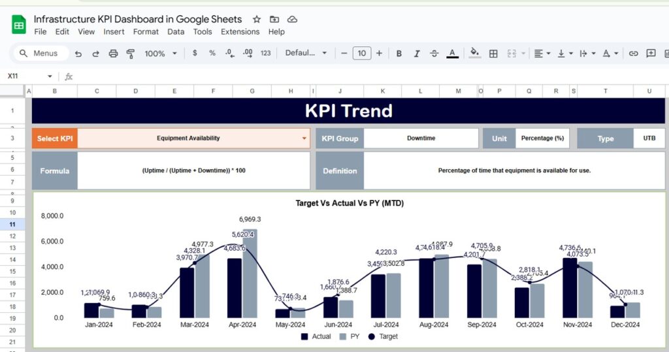Select column F header

[x=213, y=91]
